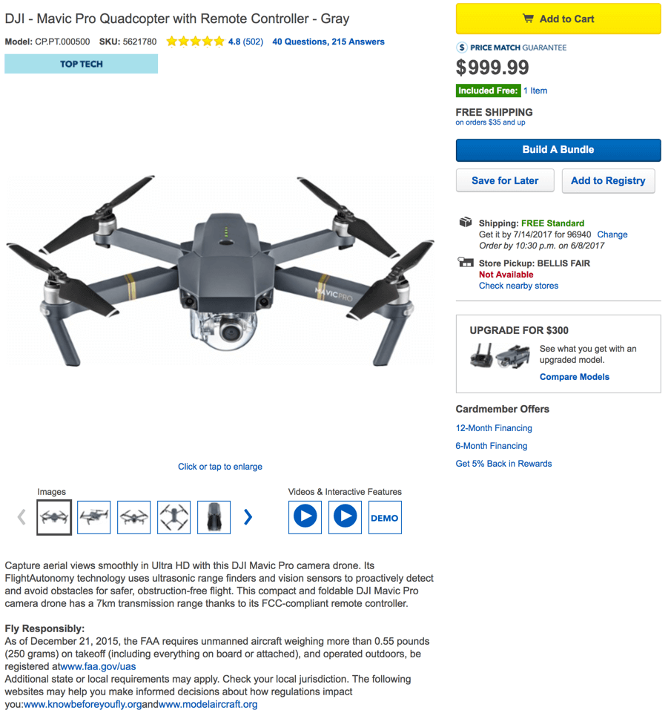This screenshot has width=671, height=716.
Task: Click the star rating icons
Action: tap(195, 42)
